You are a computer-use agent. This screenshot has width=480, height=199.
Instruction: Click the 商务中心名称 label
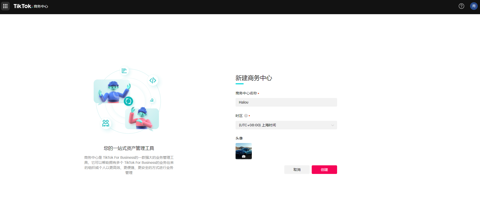tap(246, 93)
